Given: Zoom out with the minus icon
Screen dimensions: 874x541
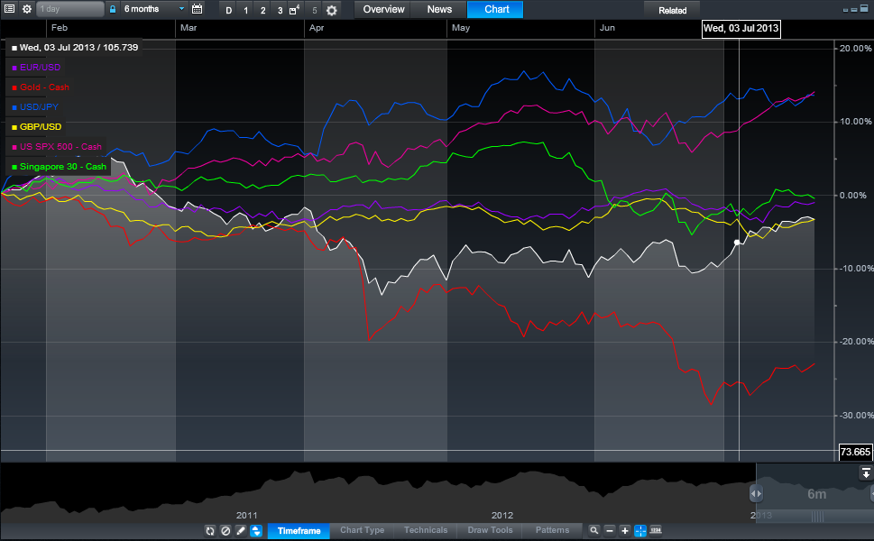Looking at the screenshot, I should click(610, 531).
